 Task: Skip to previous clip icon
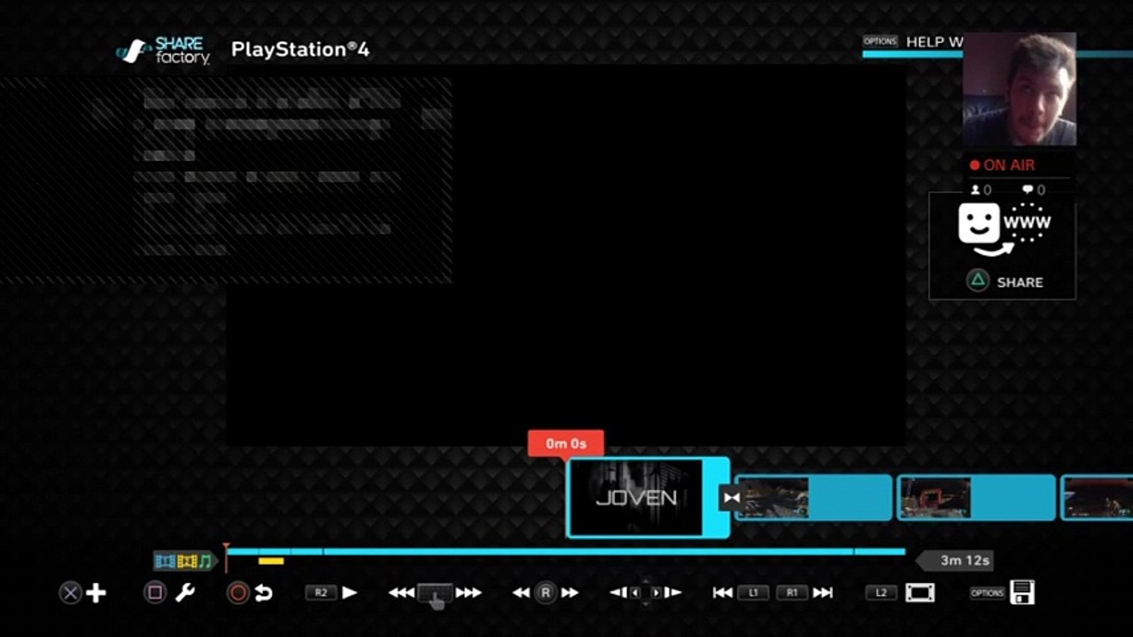point(723,593)
